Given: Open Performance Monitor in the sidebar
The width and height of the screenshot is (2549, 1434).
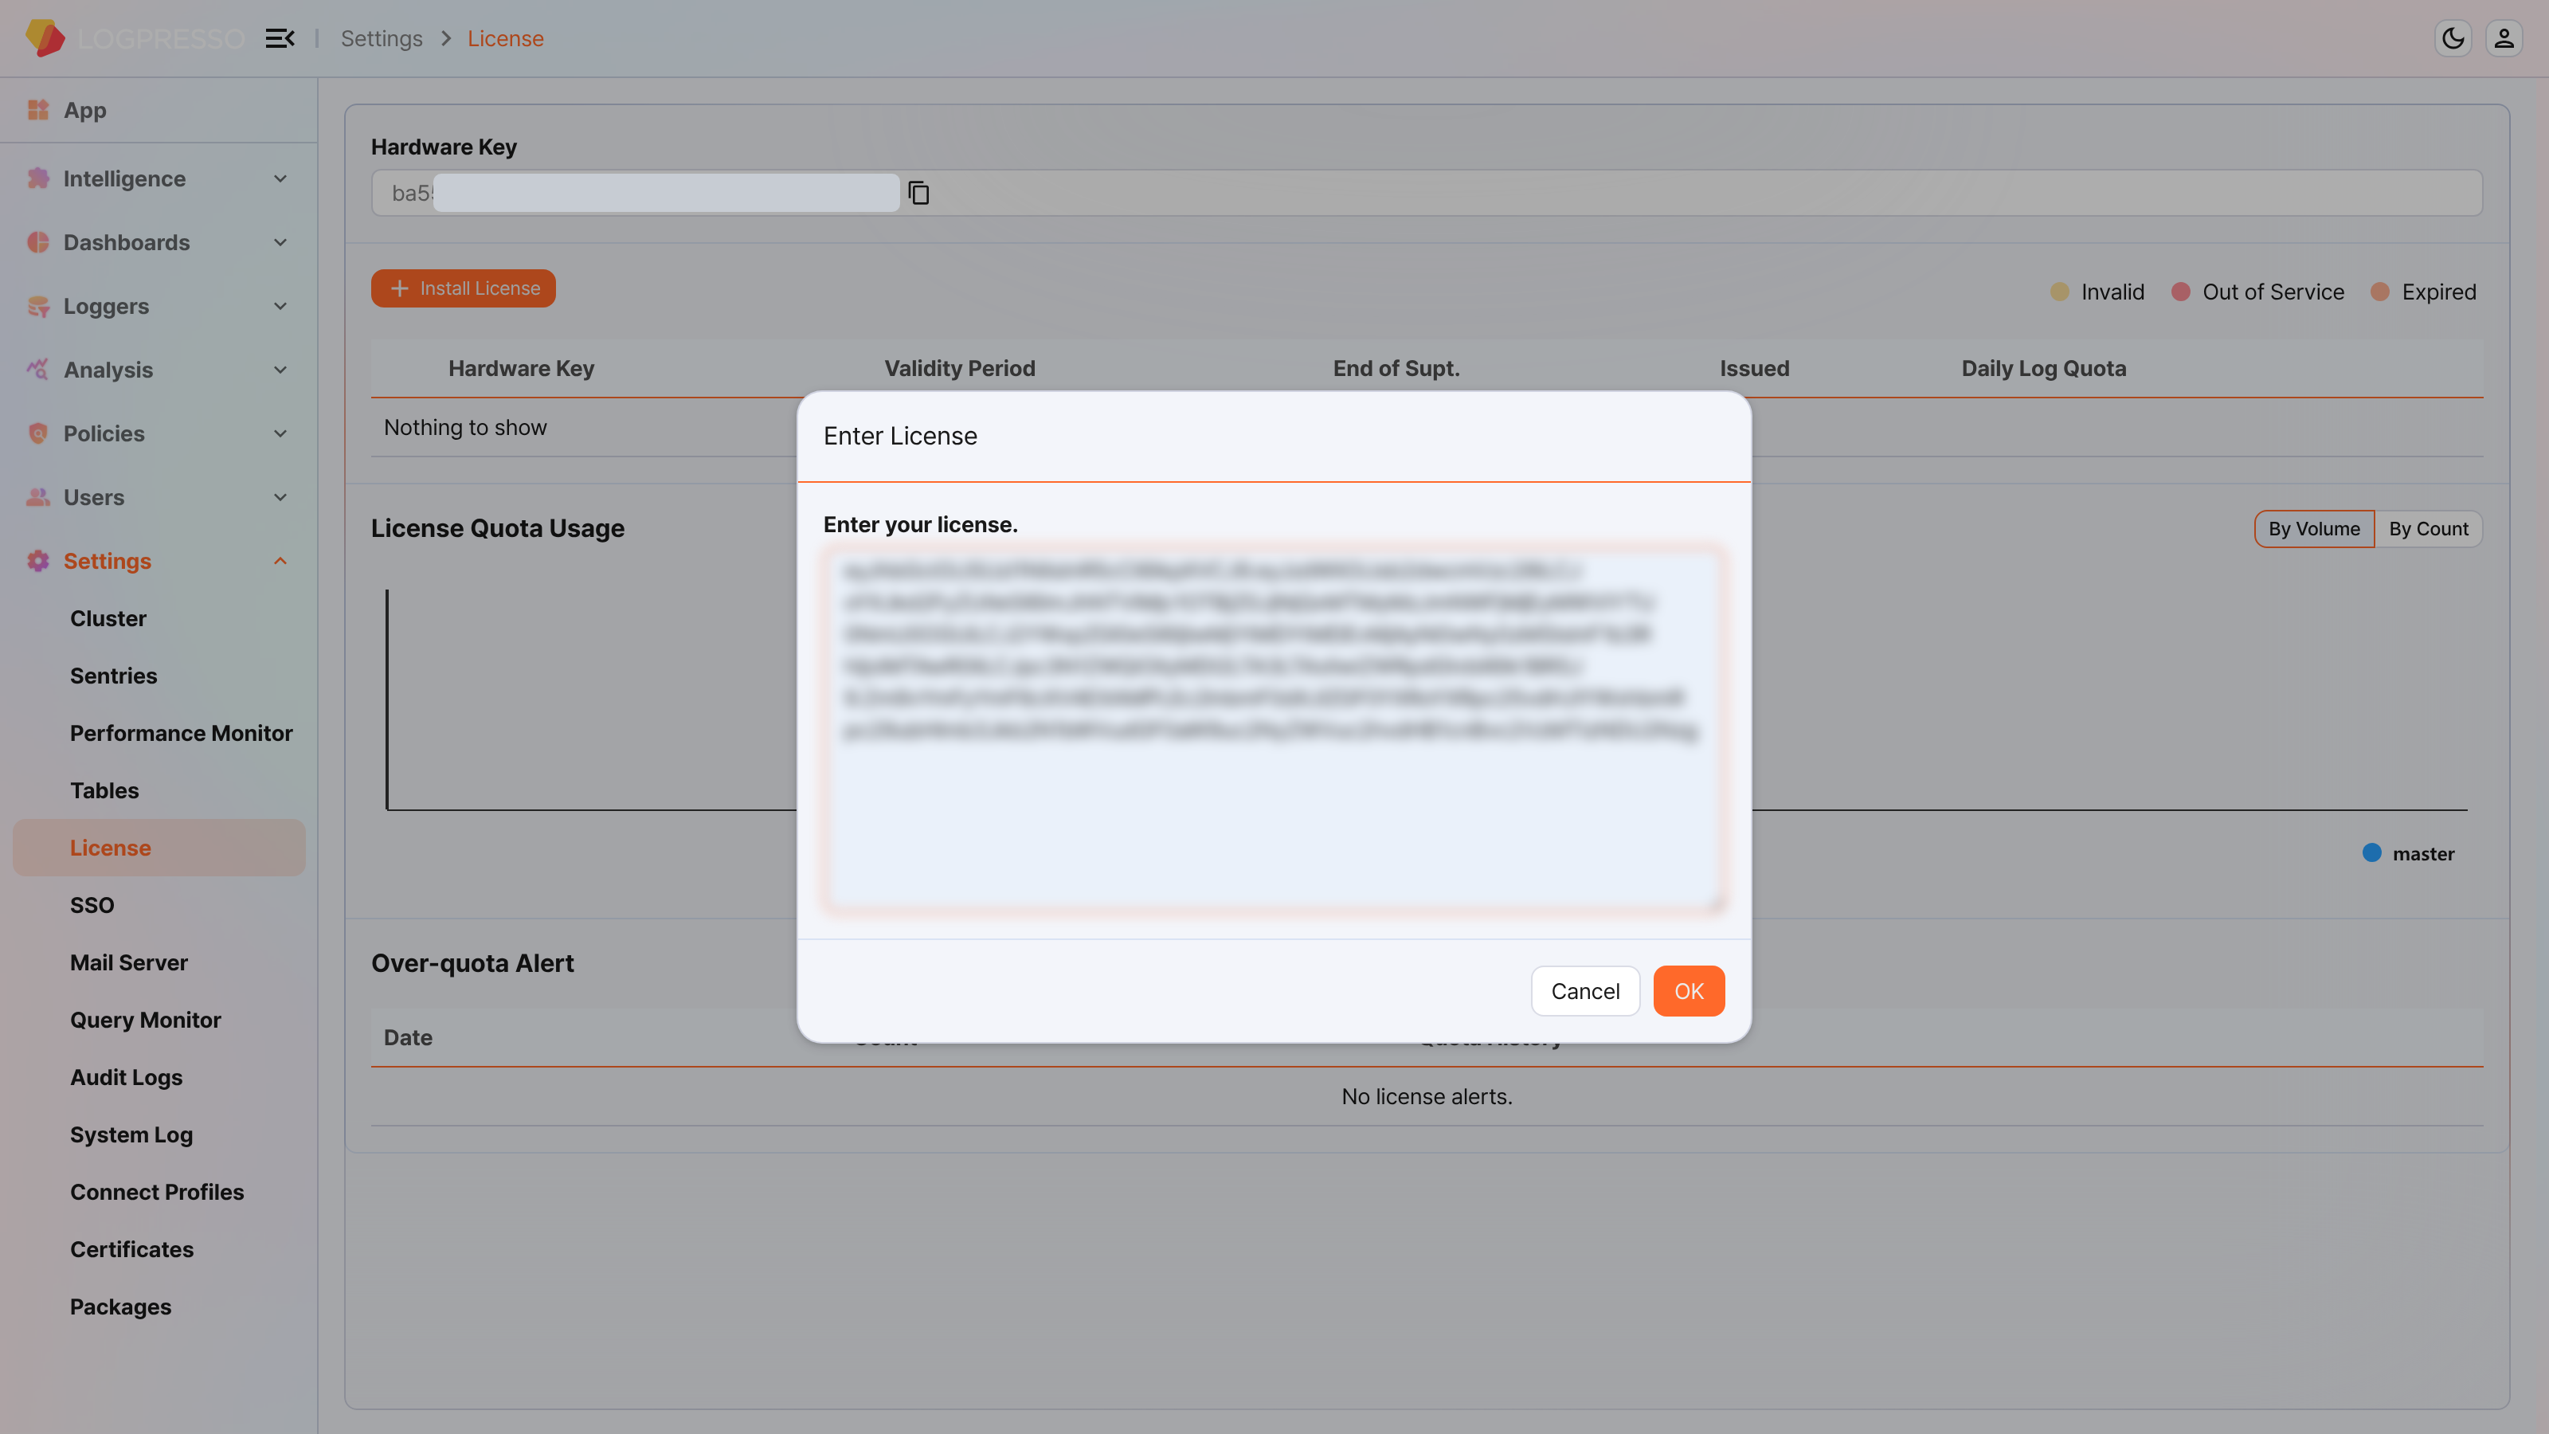Looking at the screenshot, I should [181, 733].
